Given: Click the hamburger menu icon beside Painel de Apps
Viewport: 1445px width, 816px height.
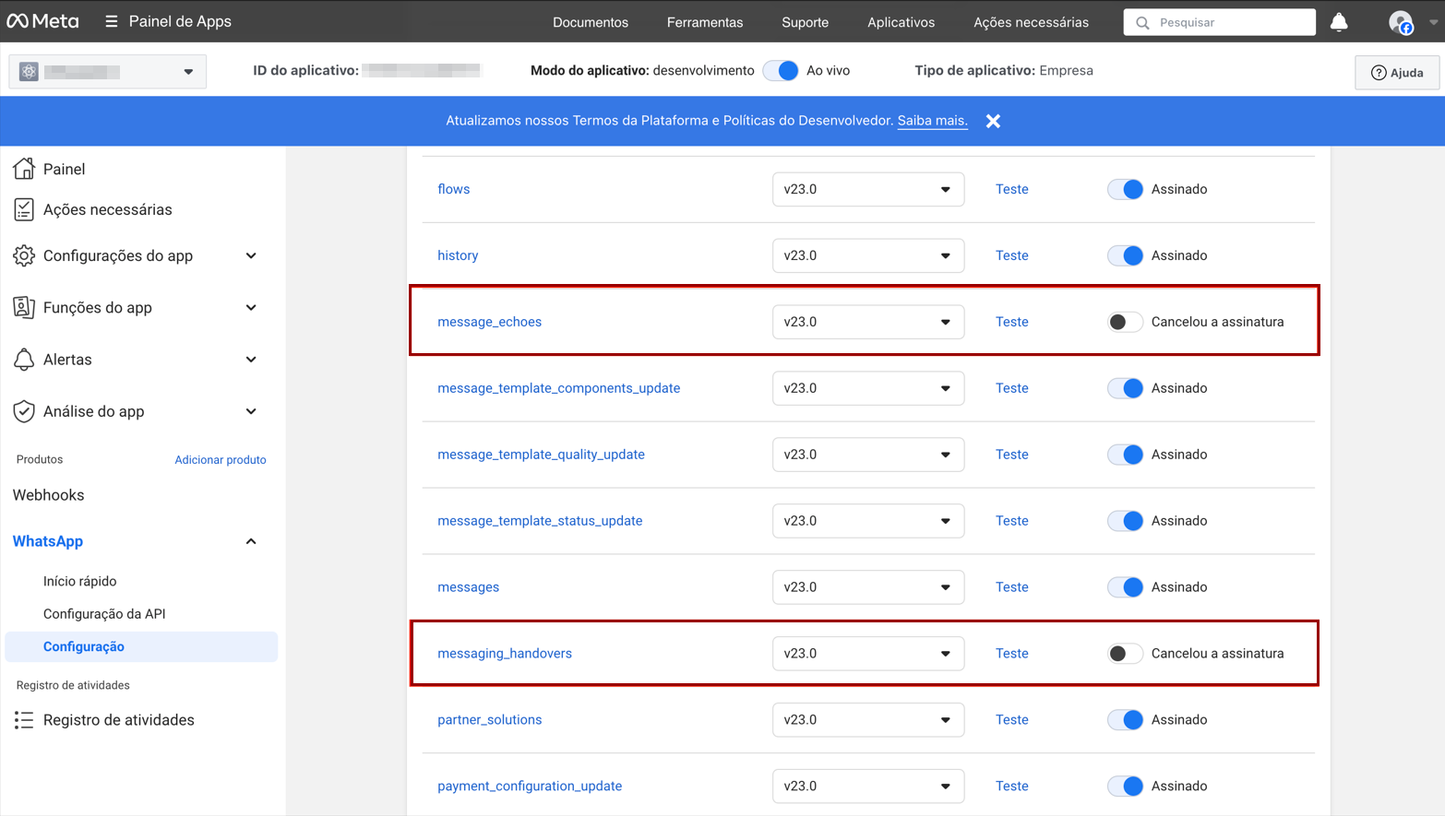Looking at the screenshot, I should point(112,21).
